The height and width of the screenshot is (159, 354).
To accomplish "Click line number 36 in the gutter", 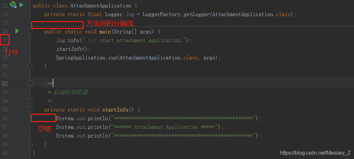I will coord(5,118).
